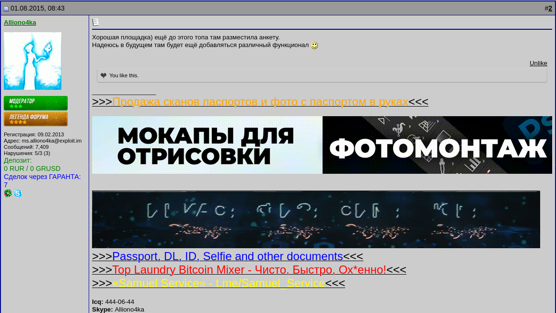Click the document icon at top of post body
The height and width of the screenshot is (313, 556).
point(95,22)
